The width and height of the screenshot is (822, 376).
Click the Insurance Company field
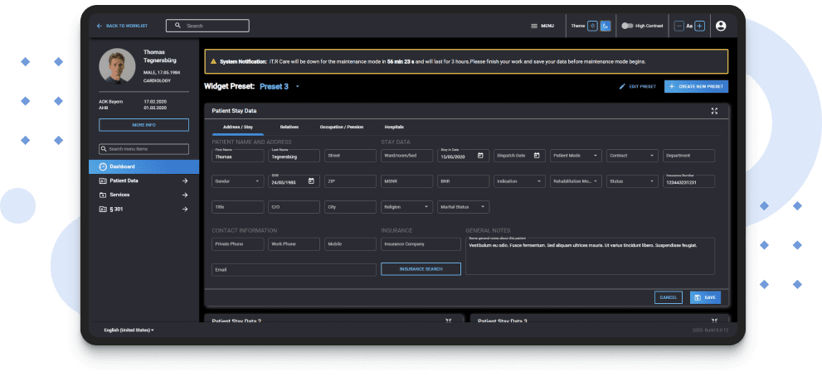click(421, 244)
